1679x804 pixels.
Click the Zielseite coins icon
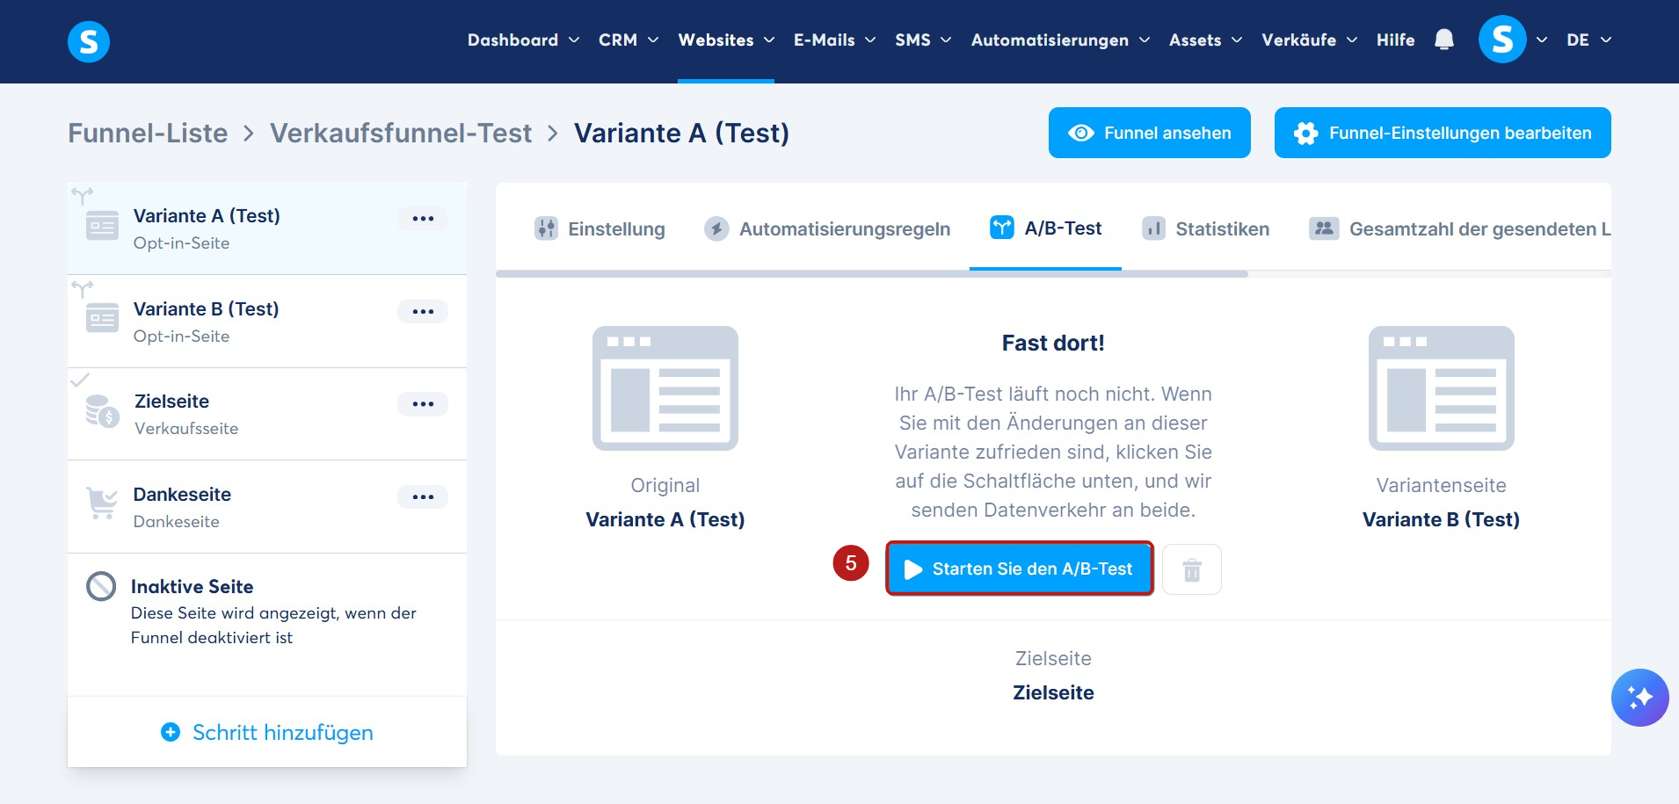(102, 410)
